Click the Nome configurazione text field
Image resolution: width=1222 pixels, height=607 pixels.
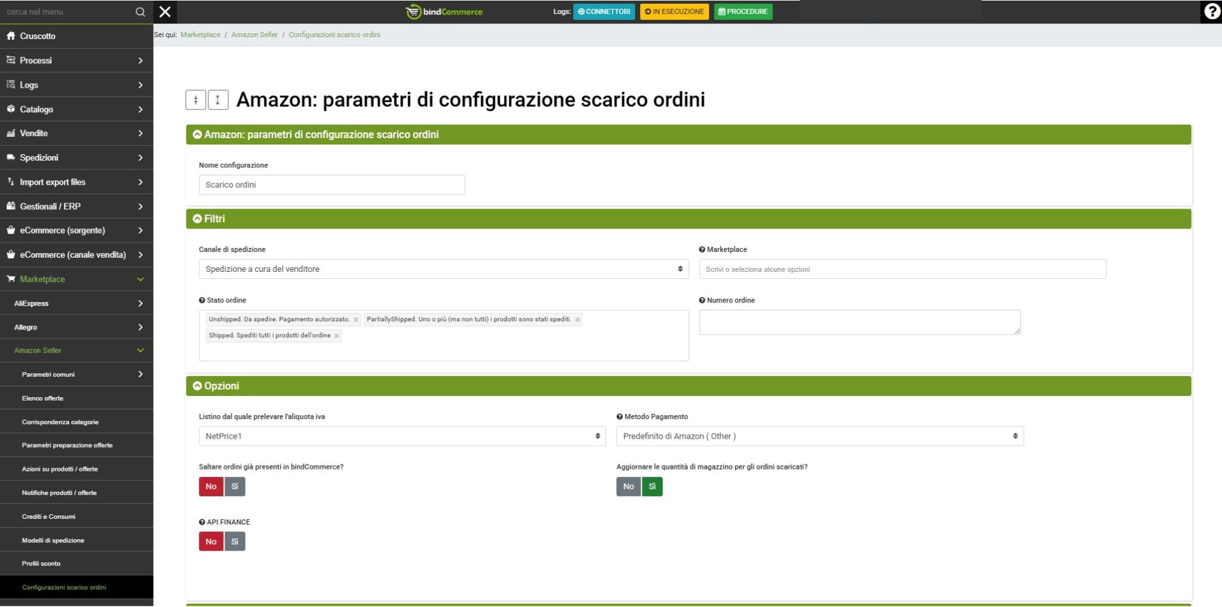pyautogui.click(x=331, y=185)
